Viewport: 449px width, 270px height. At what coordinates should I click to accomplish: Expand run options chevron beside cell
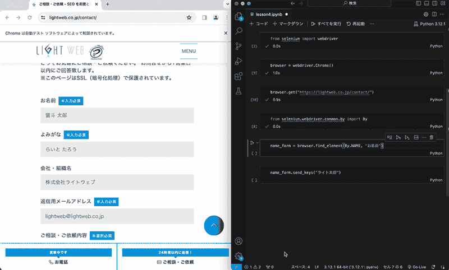pyautogui.click(x=257, y=143)
